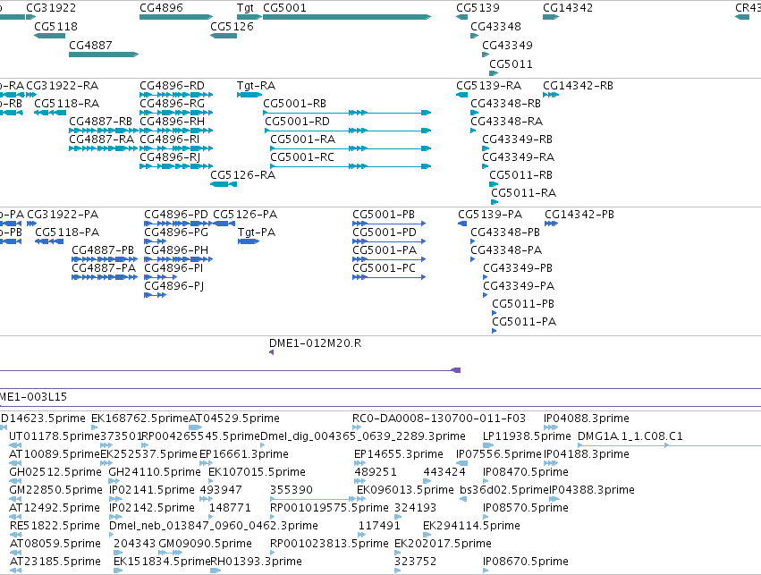
Task: Open RC0-DA0008-130700-011-F03 feature
Action: point(439,419)
